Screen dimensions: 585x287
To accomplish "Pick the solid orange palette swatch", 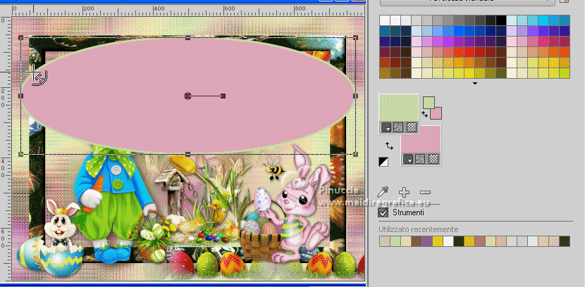I will pos(555,52).
